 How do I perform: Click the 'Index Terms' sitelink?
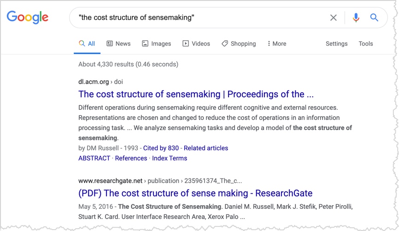(x=170, y=158)
